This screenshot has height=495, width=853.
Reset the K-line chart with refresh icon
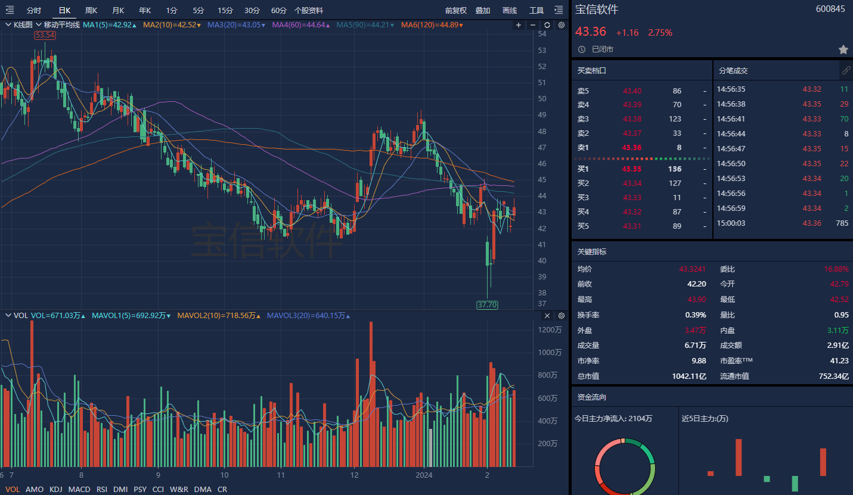[x=547, y=25]
